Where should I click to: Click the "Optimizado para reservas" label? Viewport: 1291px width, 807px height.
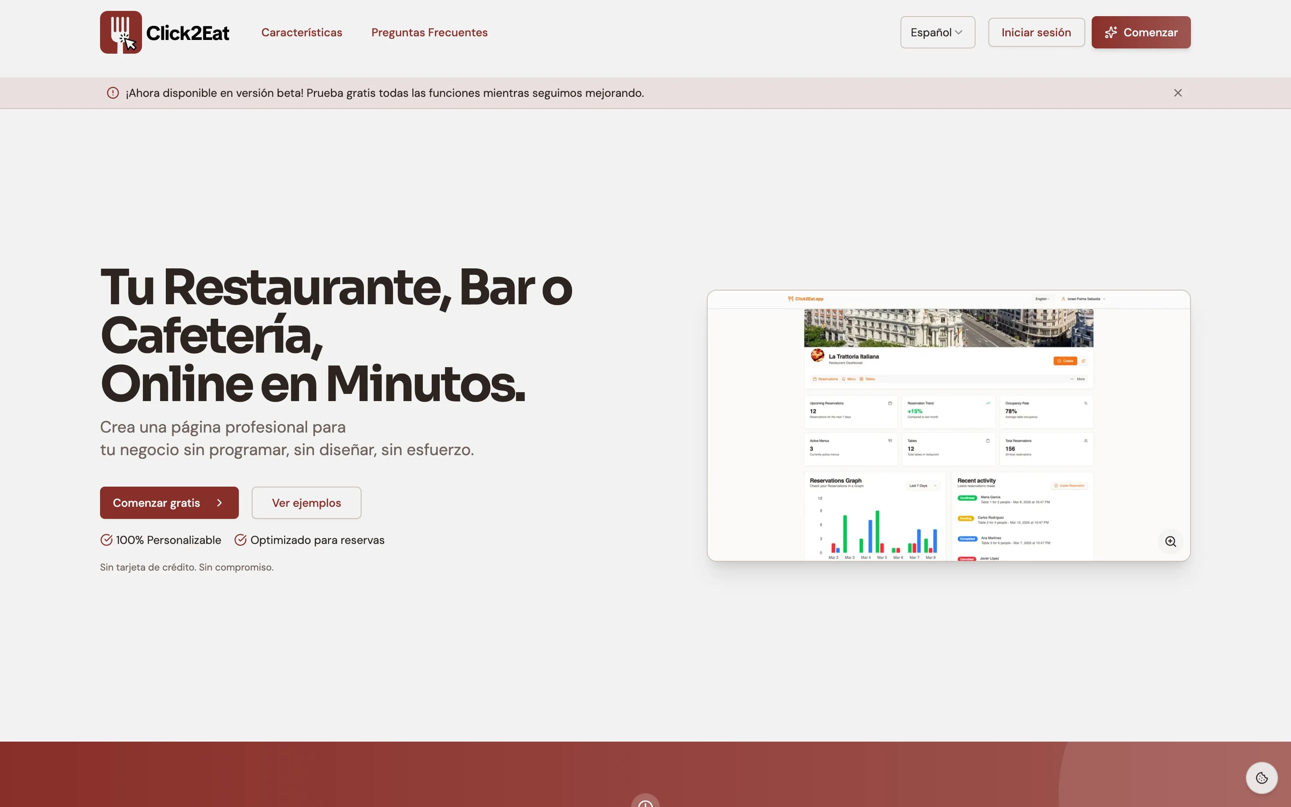point(318,540)
